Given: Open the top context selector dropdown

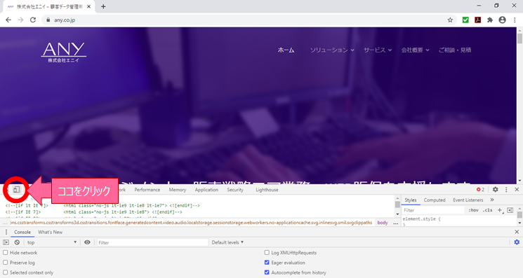Looking at the screenshot, I should (x=52, y=242).
